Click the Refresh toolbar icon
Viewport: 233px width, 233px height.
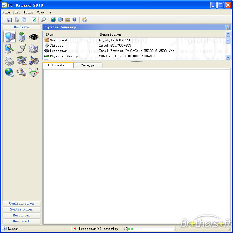click(x=34, y=20)
